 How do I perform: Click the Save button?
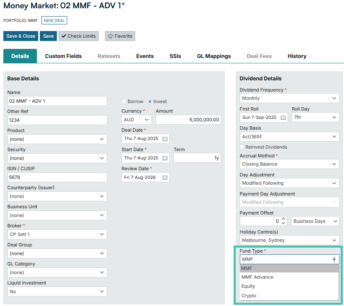tap(48, 36)
